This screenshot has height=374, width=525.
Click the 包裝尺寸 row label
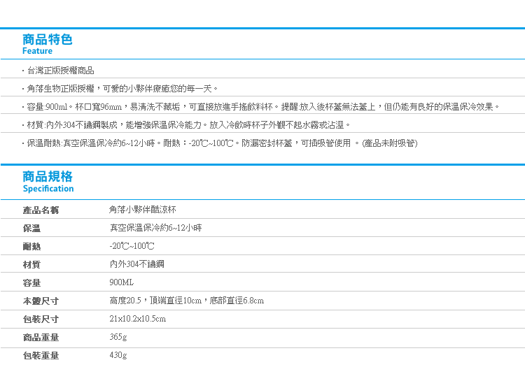click(41, 319)
